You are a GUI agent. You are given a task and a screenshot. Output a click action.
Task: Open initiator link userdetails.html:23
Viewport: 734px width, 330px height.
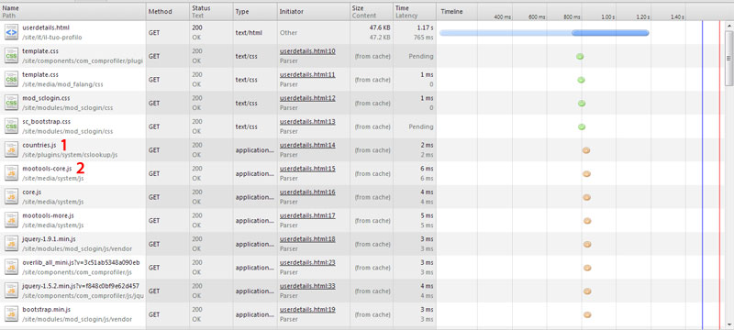point(307,262)
